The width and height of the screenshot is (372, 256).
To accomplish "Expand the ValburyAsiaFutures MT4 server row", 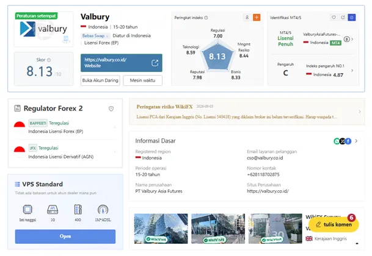I will click(x=352, y=39).
